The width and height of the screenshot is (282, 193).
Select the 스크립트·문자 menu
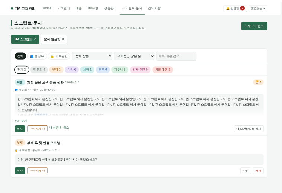coord(132,8)
